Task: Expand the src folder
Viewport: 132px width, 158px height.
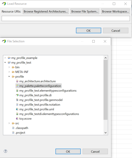Action: (9, 123)
